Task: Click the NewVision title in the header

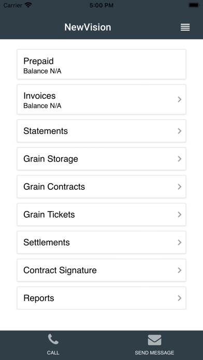Action: coord(88,27)
